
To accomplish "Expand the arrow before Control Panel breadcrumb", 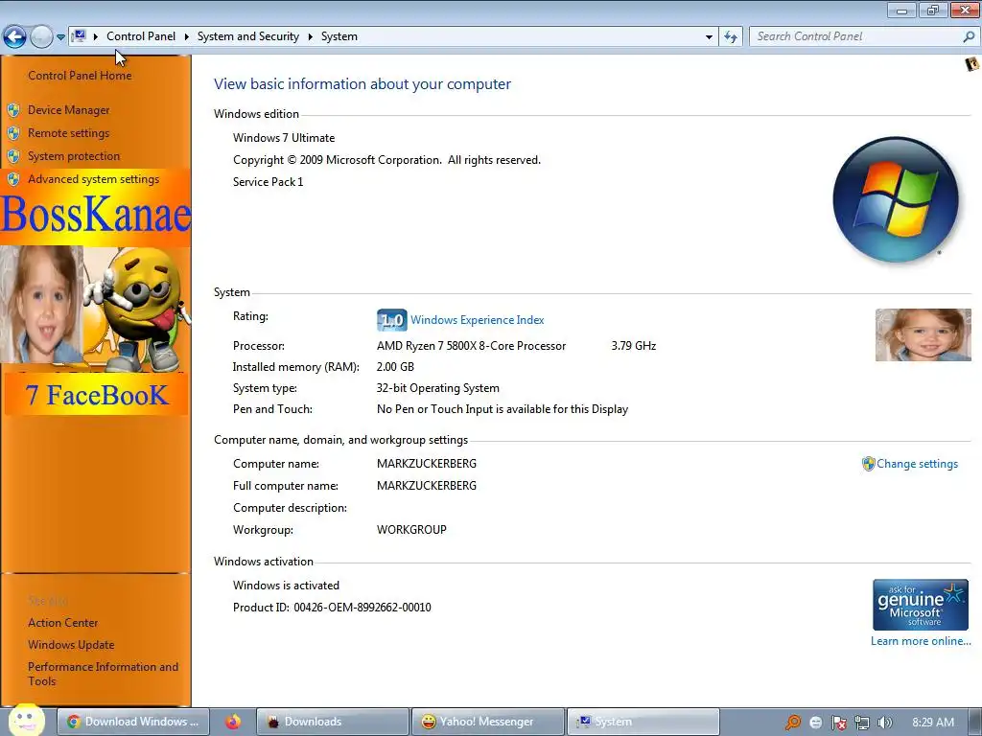I will point(95,36).
